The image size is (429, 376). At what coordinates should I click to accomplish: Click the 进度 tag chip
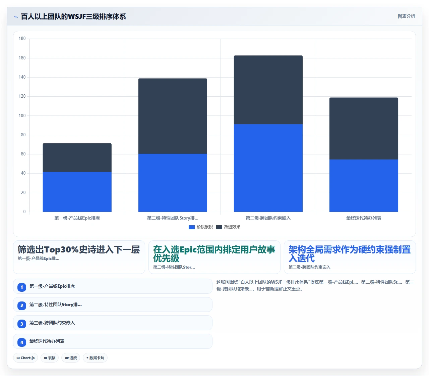click(x=71, y=358)
